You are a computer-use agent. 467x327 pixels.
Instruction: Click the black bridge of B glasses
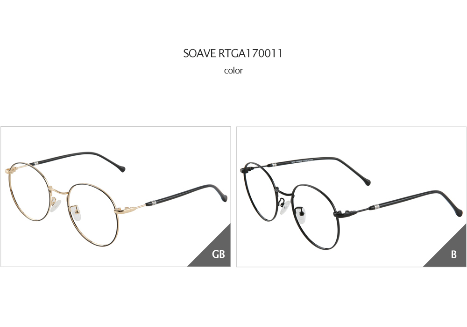tap(283, 192)
